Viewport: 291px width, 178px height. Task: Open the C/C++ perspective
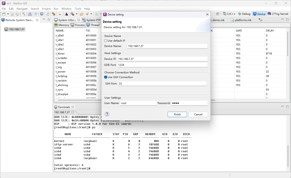[x=229, y=14]
